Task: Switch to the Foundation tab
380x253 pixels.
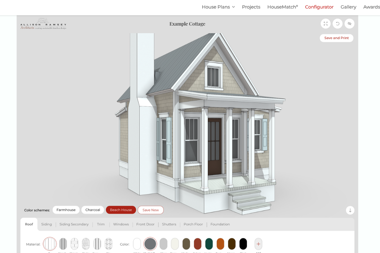Action: (220, 224)
